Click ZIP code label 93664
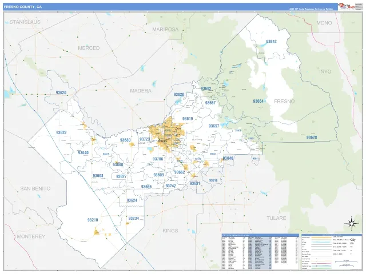Screen dimensions: 366x274 (258, 101)
